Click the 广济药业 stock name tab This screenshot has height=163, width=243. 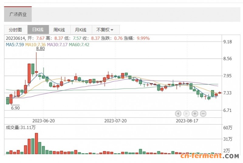click(18, 14)
